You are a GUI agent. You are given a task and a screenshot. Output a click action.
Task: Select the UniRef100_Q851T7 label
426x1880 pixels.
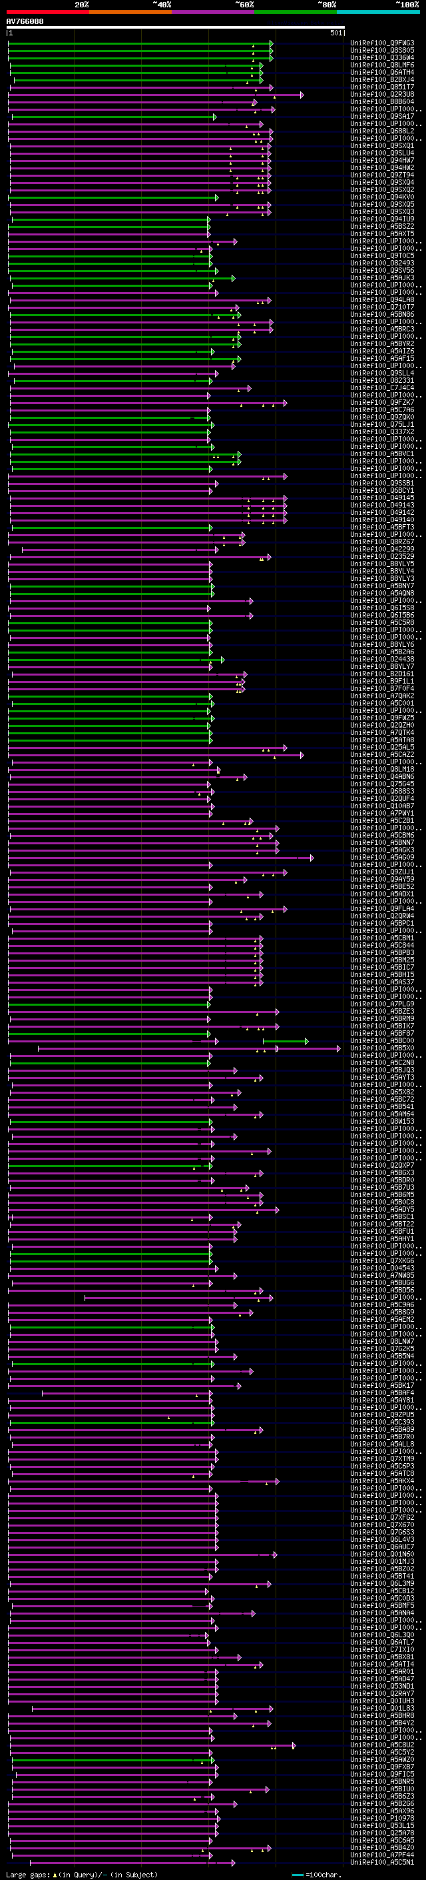tap(382, 87)
